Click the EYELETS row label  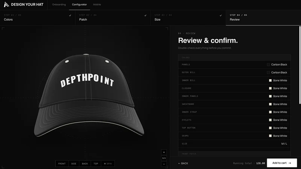point(186,120)
